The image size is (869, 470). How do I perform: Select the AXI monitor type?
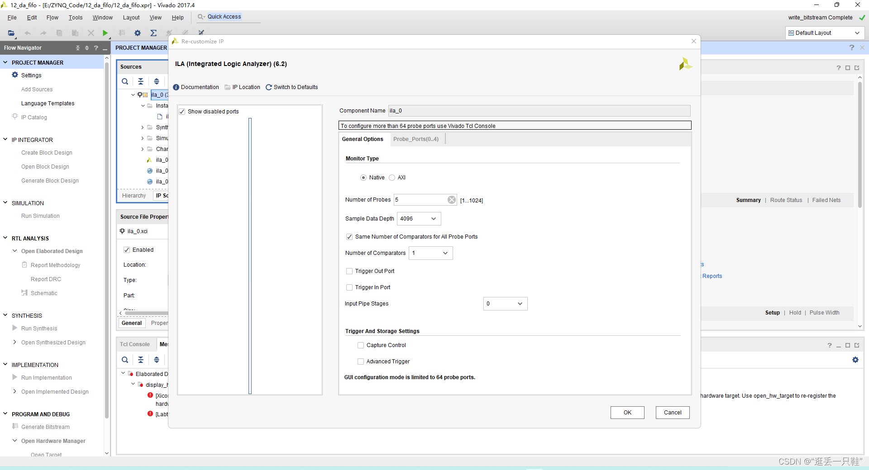pos(392,178)
